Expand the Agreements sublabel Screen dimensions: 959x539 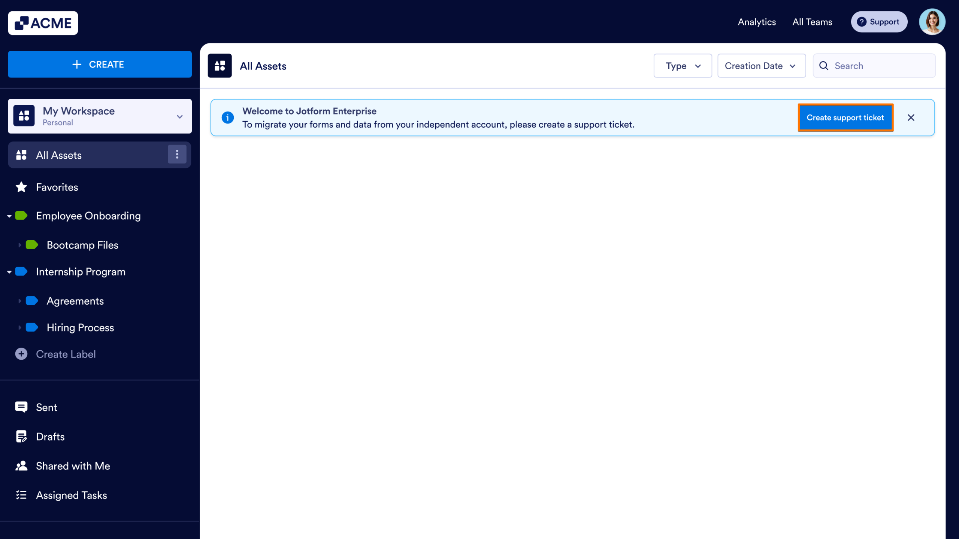coord(20,301)
